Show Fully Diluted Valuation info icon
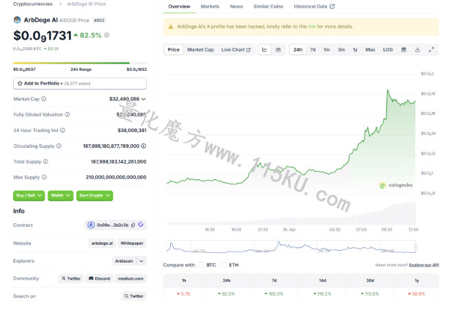The height and width of the screenshot is (312, 469). (x=67, y=114)
